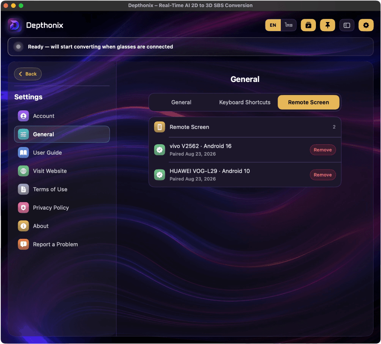Click the HUAWEI VOG-L29 · Android 10 text

click(210, 171)
